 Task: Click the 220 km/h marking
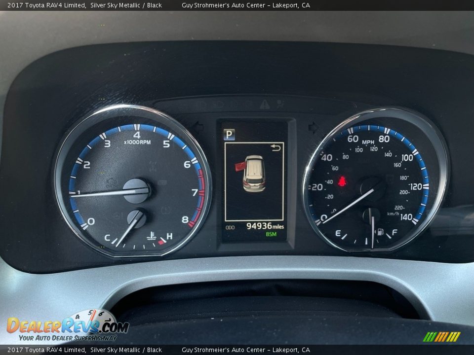399,208
